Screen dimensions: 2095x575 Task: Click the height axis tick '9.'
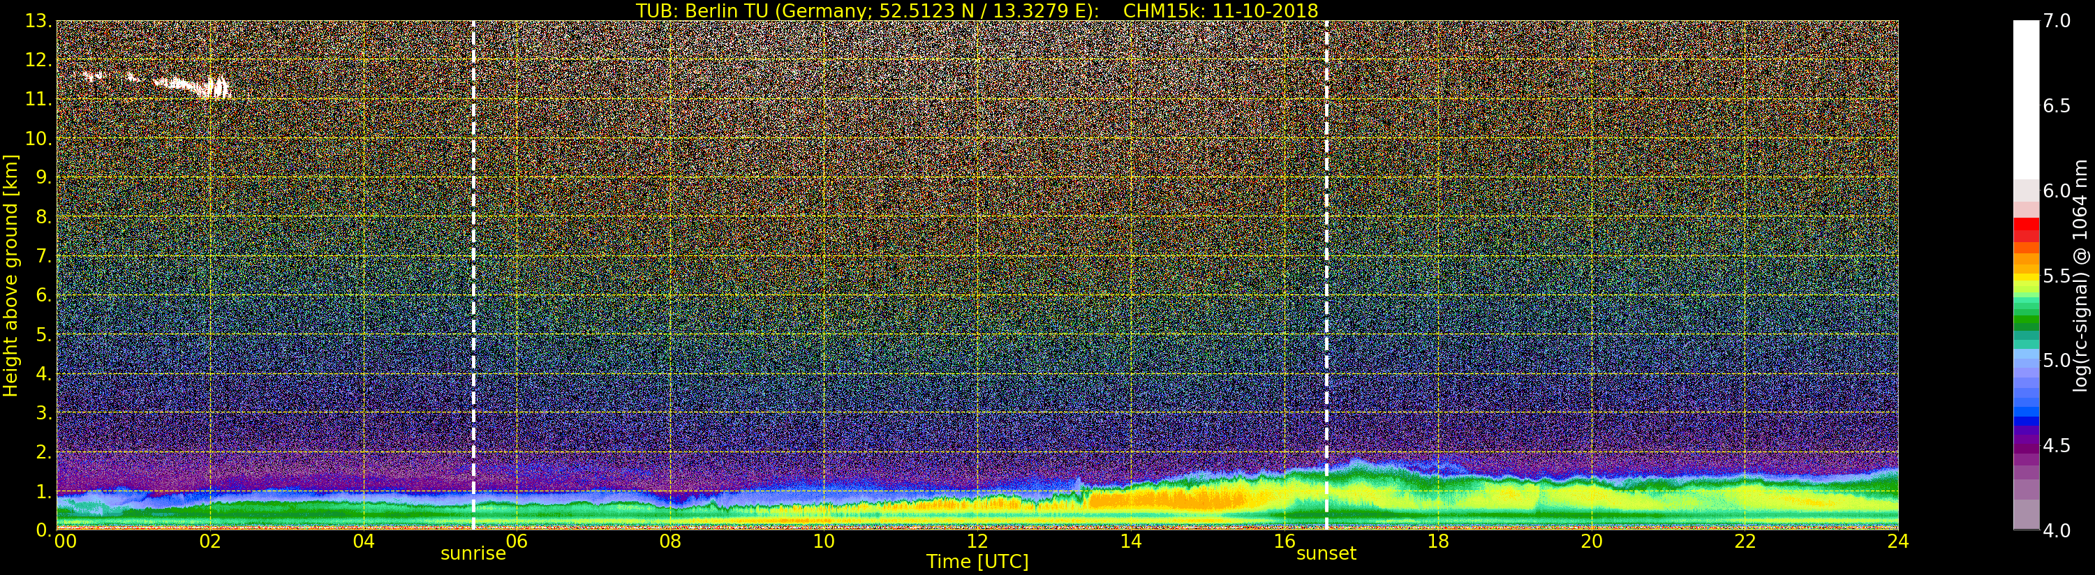click(43, 177)
